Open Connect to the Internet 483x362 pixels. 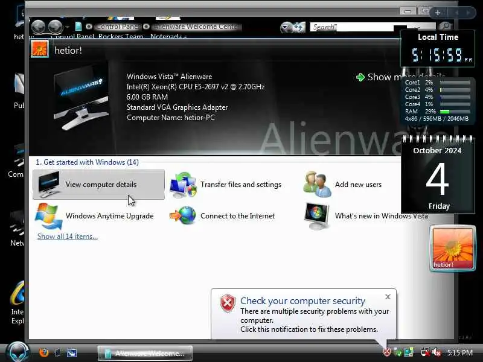click(222, 216)
